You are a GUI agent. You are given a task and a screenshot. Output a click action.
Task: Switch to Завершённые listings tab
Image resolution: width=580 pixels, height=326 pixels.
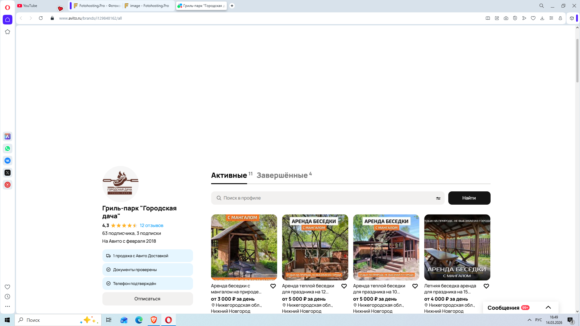(282, 175)
